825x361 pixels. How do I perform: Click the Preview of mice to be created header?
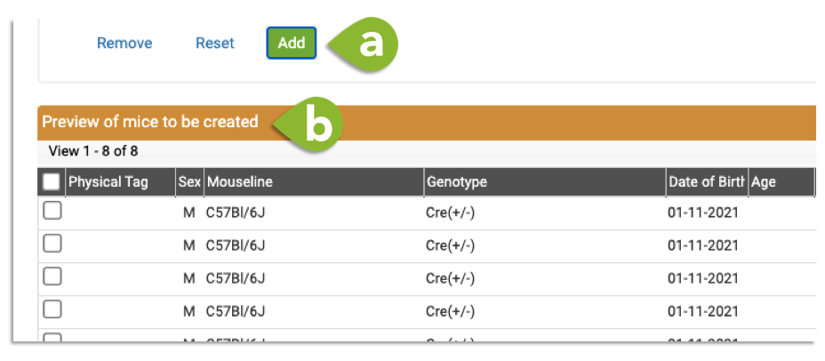tap(150, 122)
